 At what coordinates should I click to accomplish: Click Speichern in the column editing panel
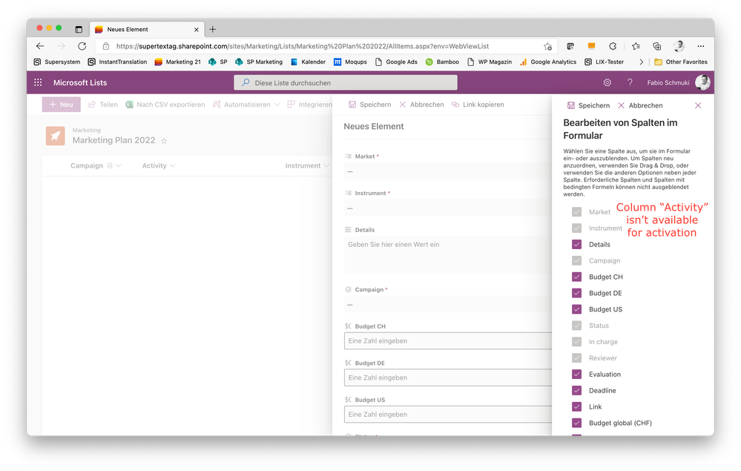click(x=589, y=105)
